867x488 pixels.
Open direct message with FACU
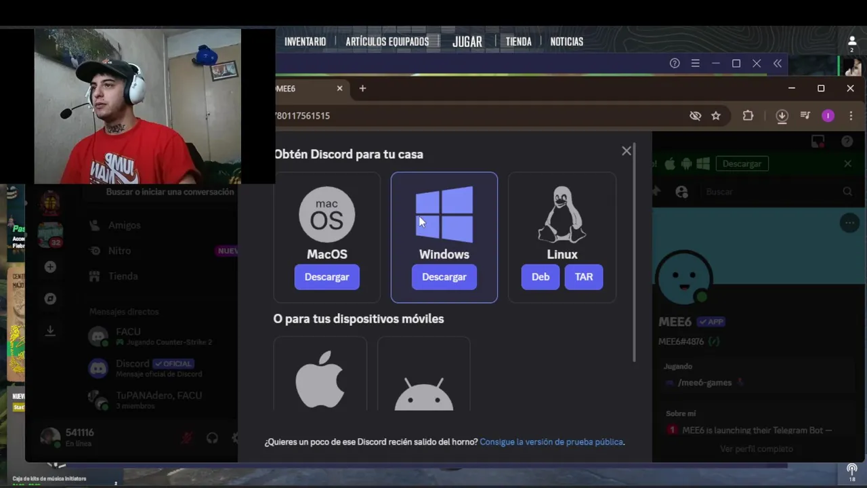click(161, 336)
